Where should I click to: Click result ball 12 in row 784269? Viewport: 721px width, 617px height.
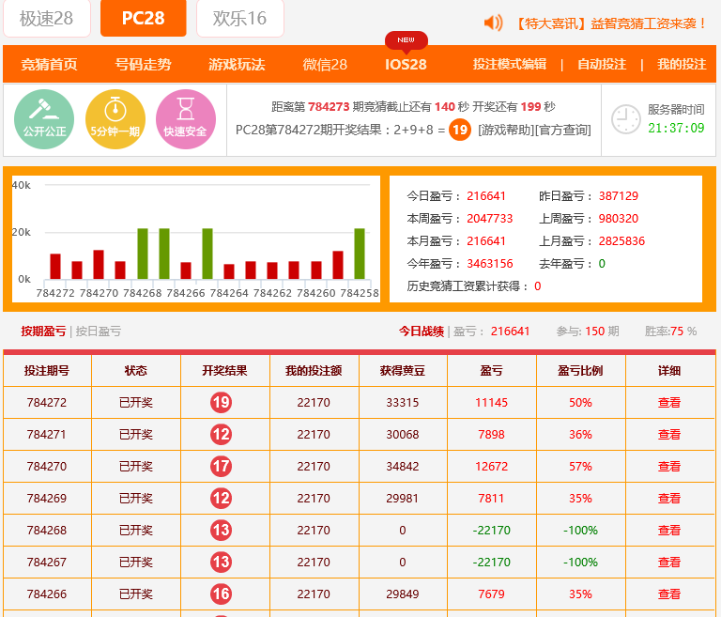click(x=222, y=498)
